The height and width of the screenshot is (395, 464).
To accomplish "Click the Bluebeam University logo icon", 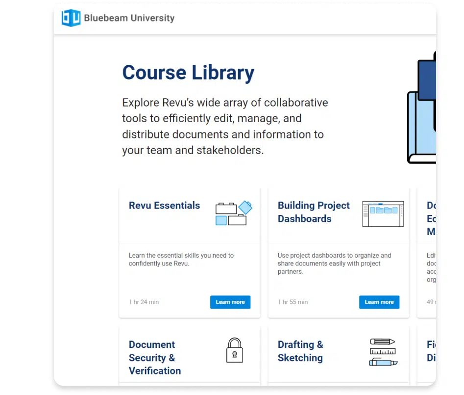I will pyautogui.click(x=71, y=18).
